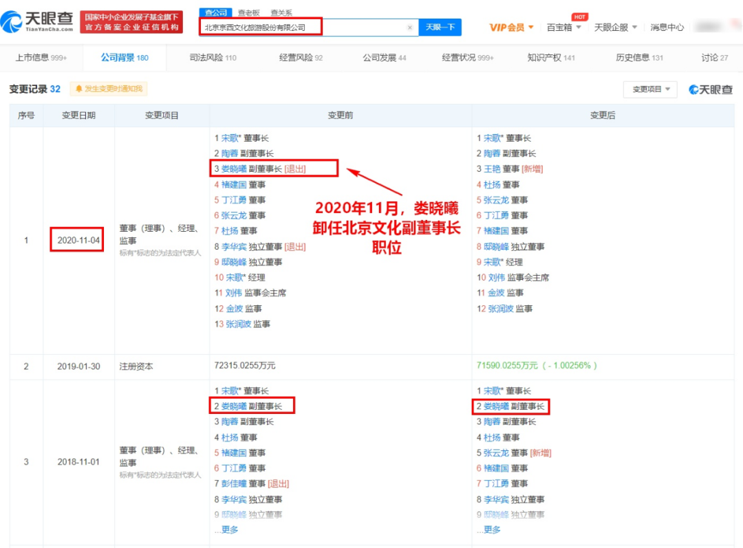Viewport: 743px width, 548px height.
Task: Click the Tianyancha logo in header
Action: [x=37, y=21]
